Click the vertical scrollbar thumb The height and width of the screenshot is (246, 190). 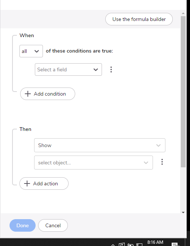(x=183, y=92)
